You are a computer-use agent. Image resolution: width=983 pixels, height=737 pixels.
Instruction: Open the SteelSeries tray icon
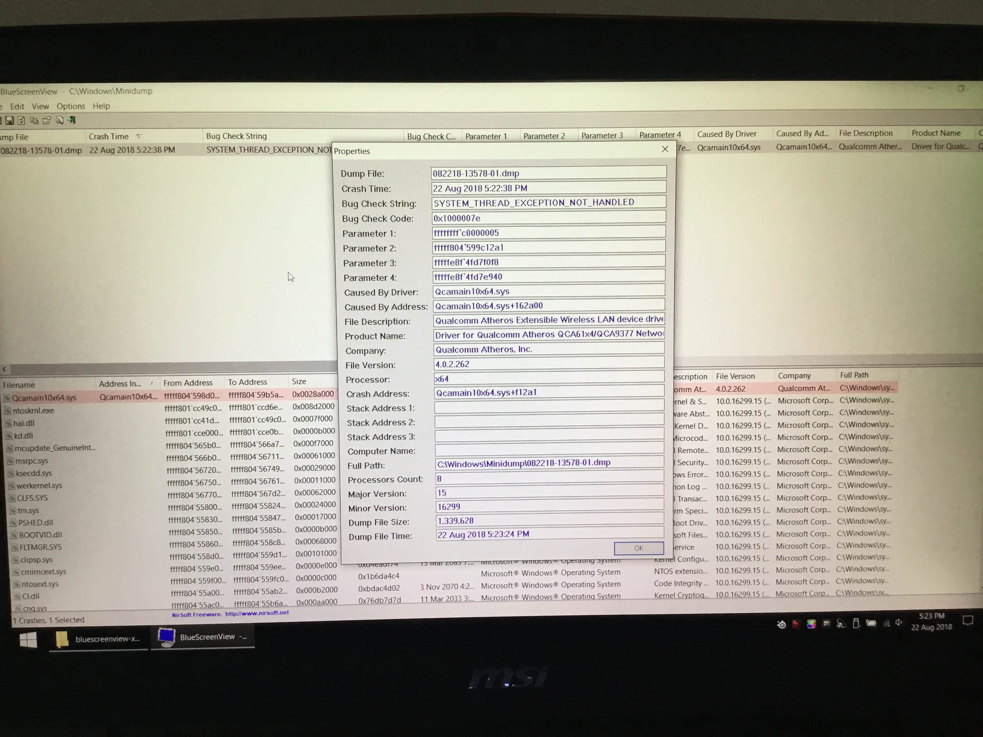pos(782,625)
